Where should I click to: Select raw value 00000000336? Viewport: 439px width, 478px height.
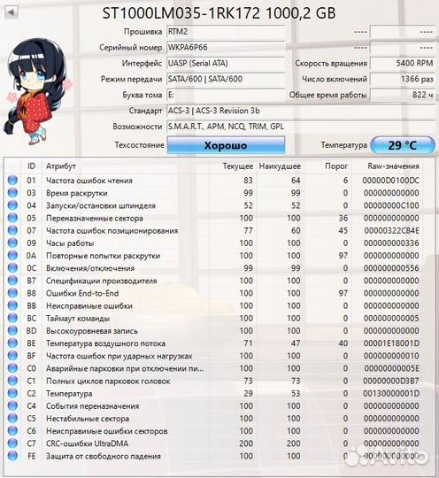(391, 243)
